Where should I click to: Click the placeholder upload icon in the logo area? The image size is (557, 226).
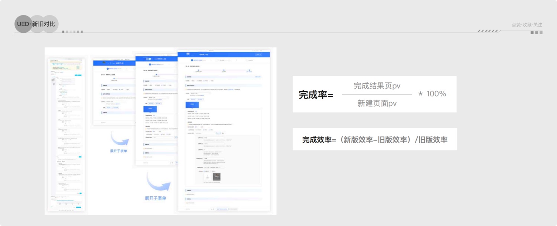click(207, 177)
